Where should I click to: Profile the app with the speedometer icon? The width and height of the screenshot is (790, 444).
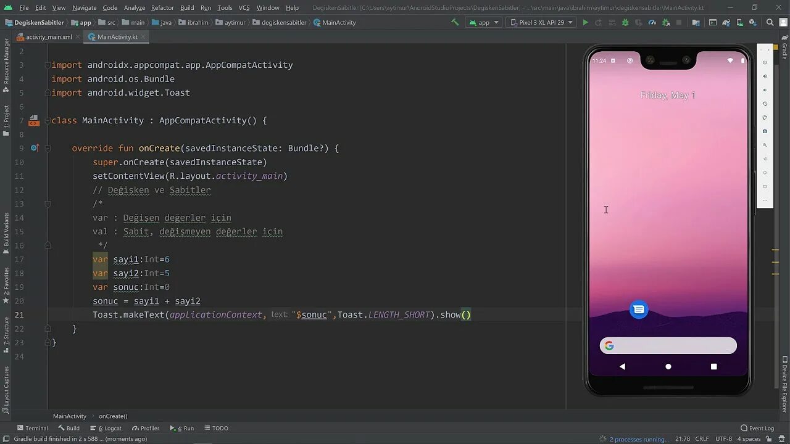coord(652,22)
